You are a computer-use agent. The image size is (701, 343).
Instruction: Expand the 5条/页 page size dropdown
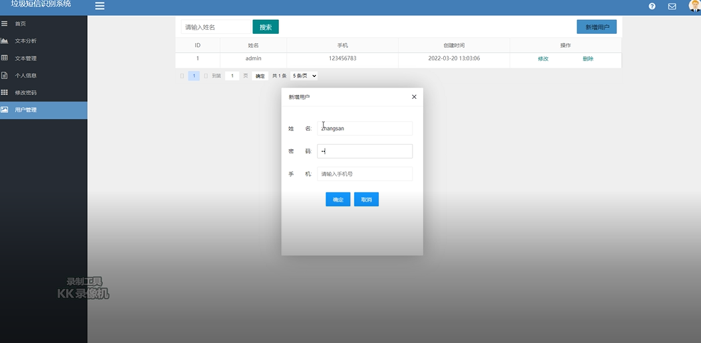[x=304, y=76]
